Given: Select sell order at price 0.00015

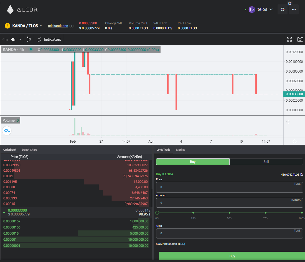Looking at the screenshot, I should 75,204.
